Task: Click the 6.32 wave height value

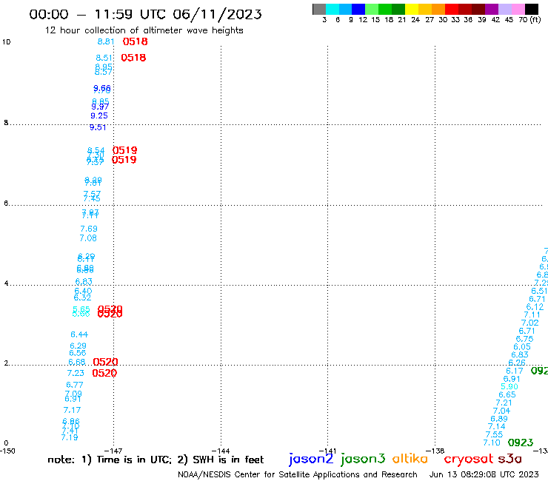Action: [82, 297]
